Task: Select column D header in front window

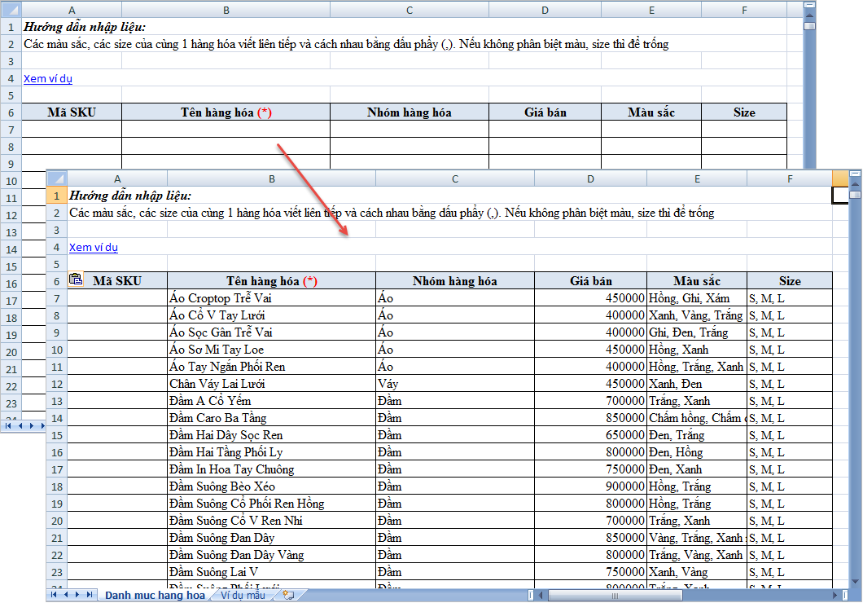Action: (x=590, y=178)
